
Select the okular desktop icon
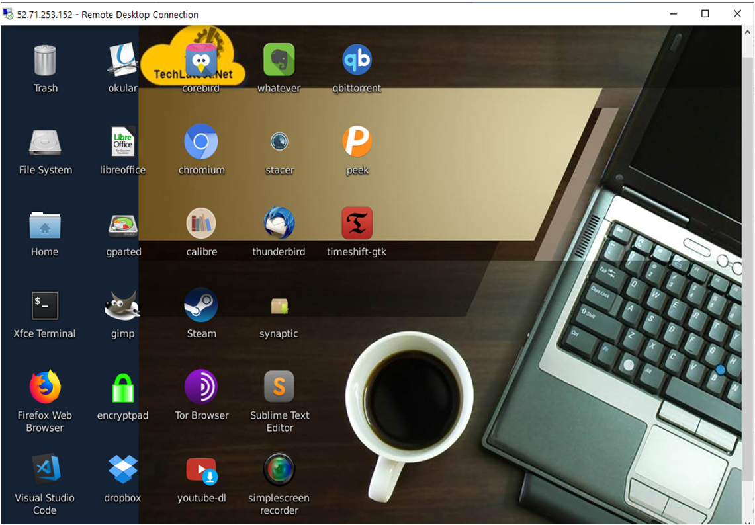pyautogui.click(x=123, y=60)
